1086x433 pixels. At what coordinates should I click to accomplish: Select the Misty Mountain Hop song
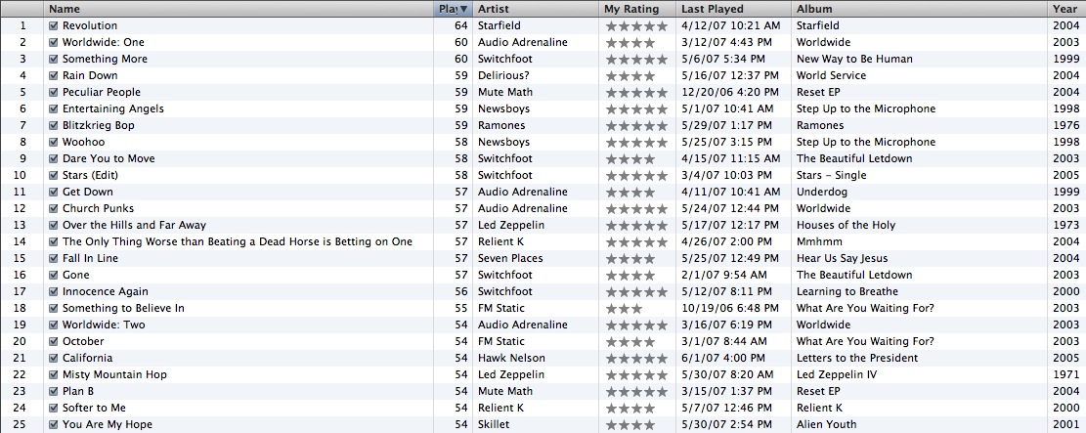pos(114,374)
